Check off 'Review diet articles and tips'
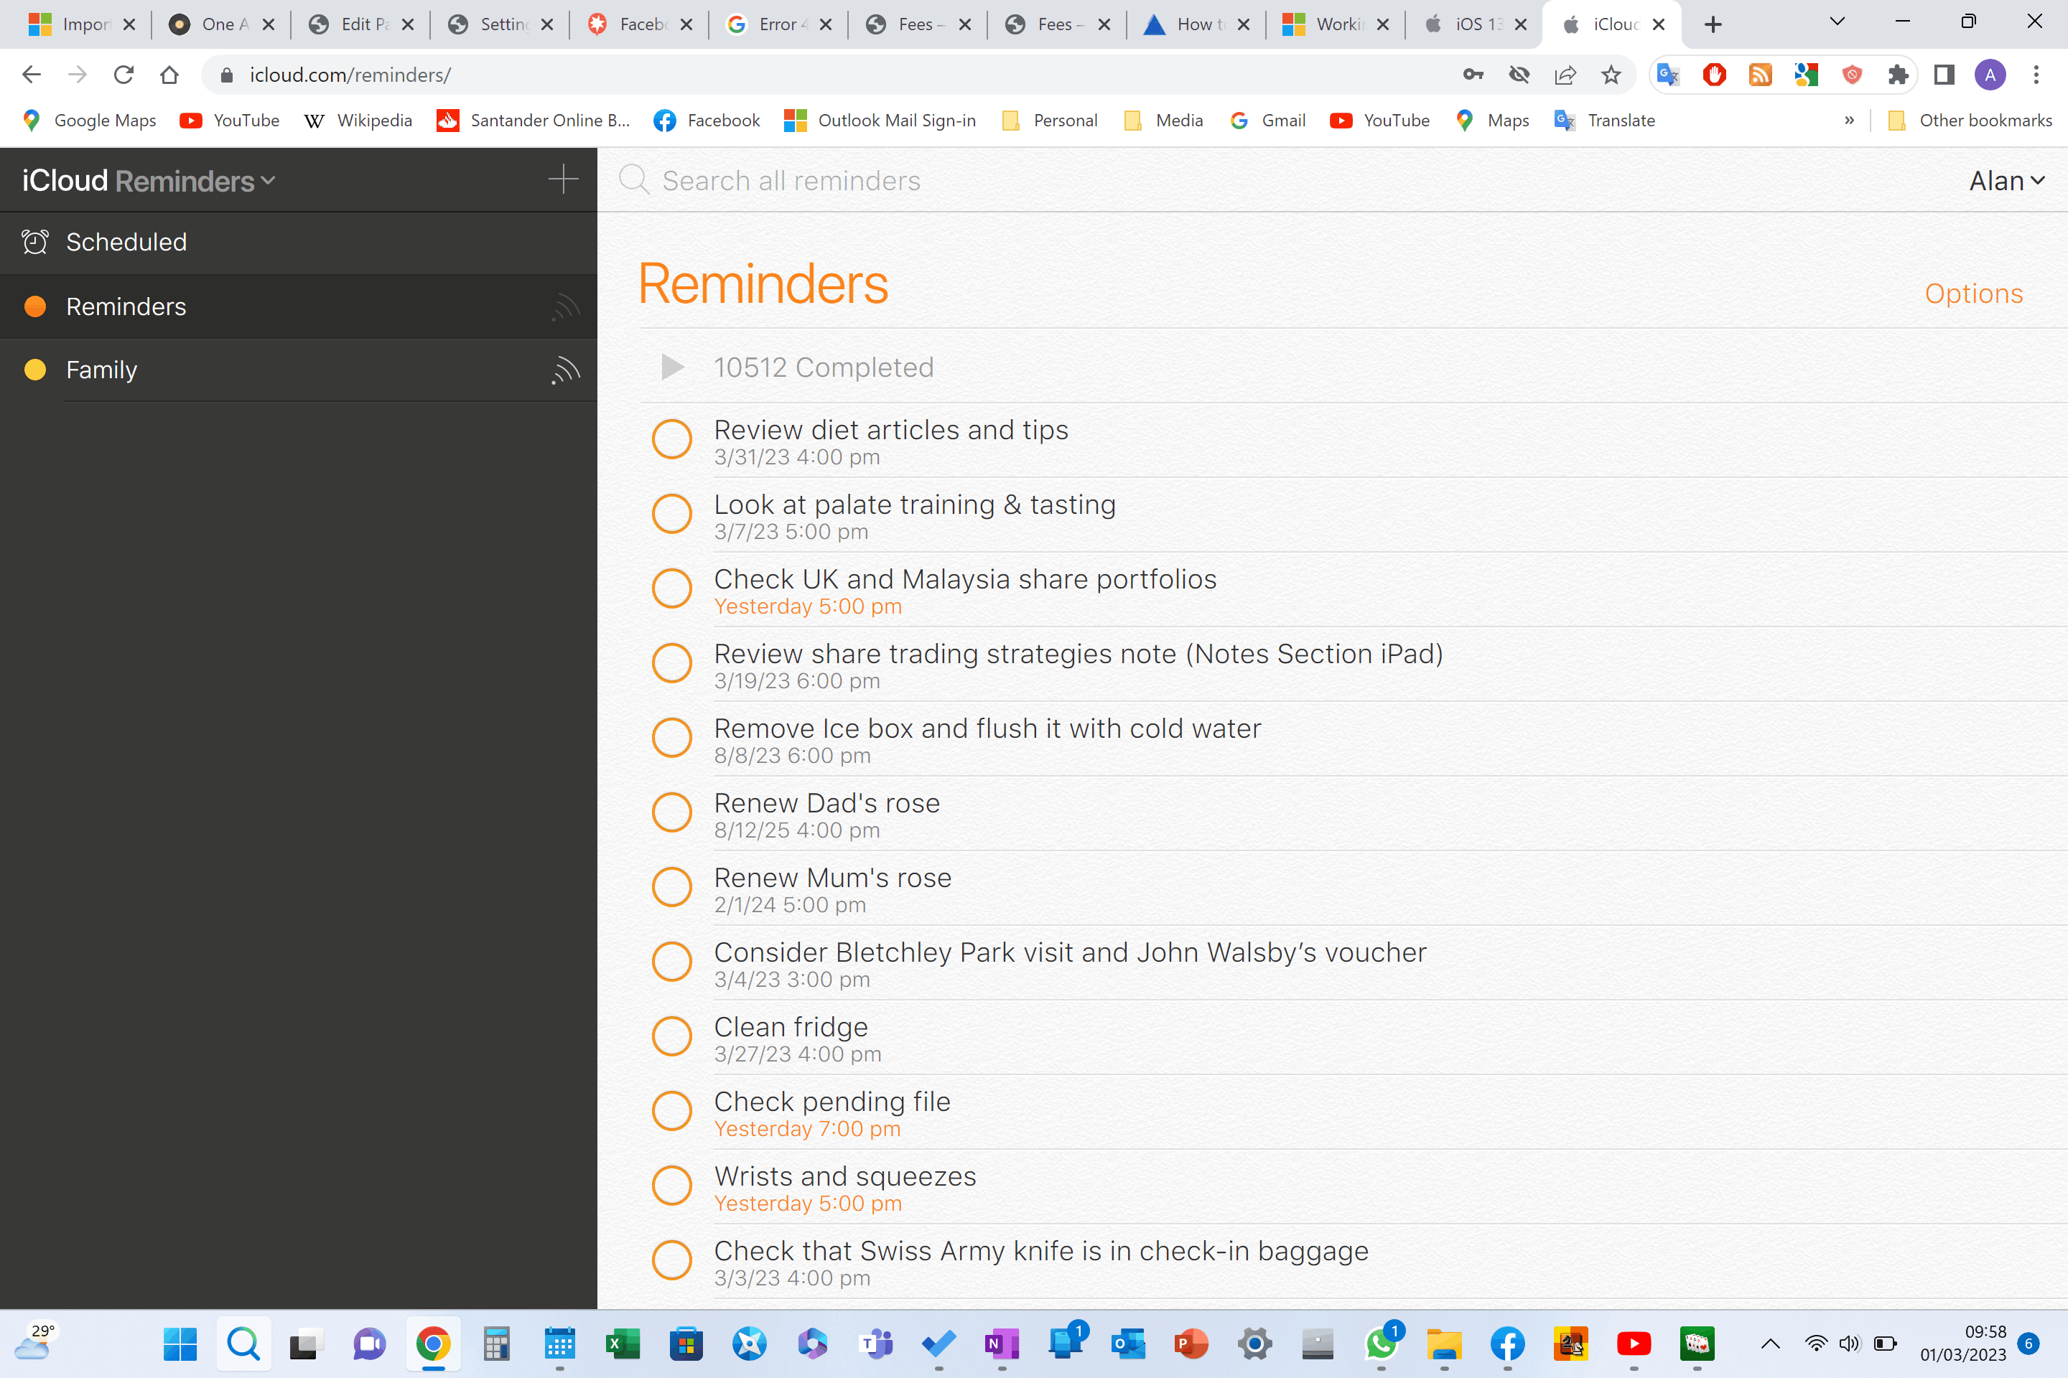The image size is (2068, 1378). click(673, 439)
